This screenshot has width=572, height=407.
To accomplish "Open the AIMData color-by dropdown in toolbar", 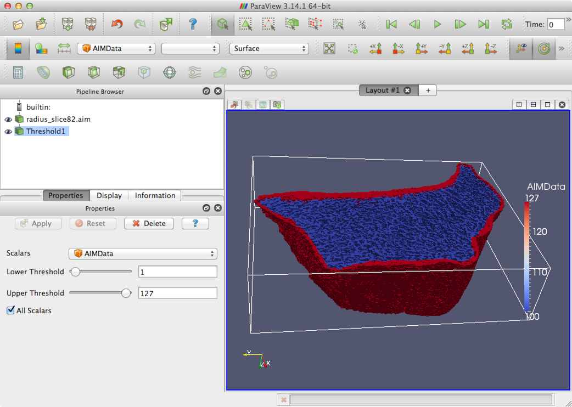I will pos(116,48).
